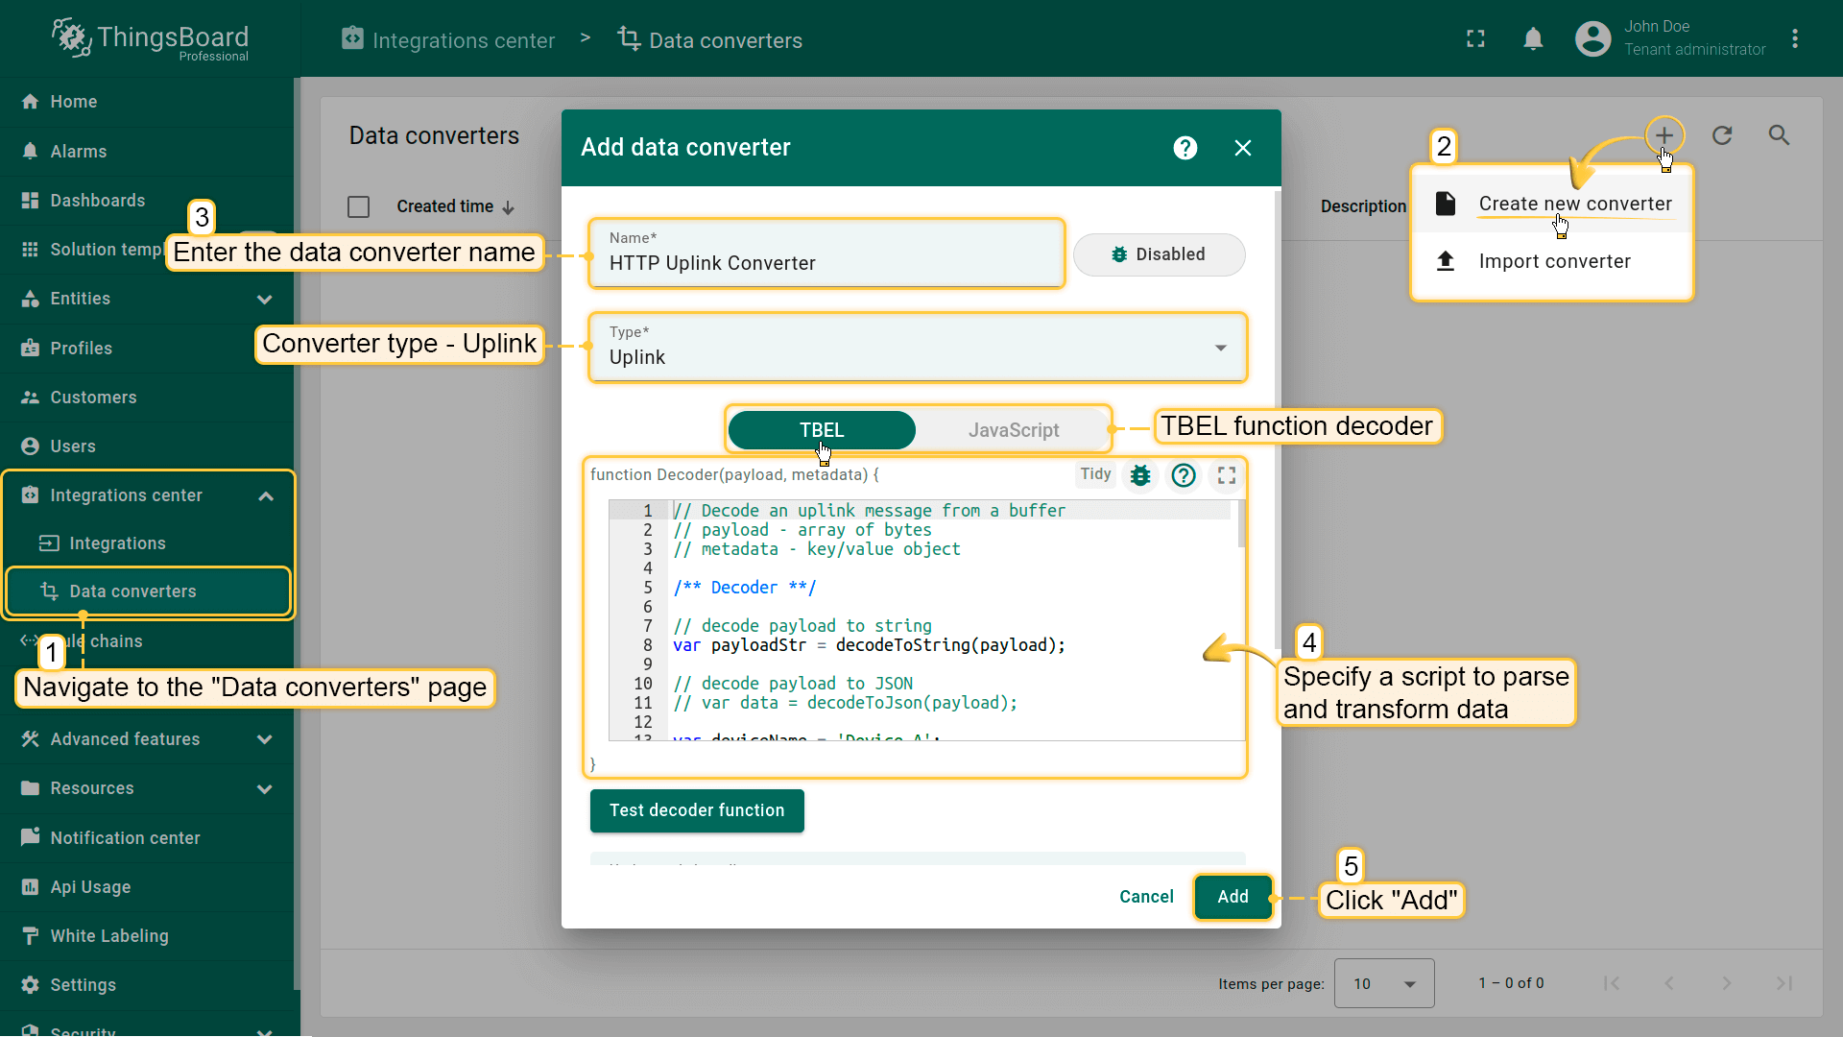Switch decoder language to JavaScript
The image size is (1843, 1037).
coord(1013,430)
